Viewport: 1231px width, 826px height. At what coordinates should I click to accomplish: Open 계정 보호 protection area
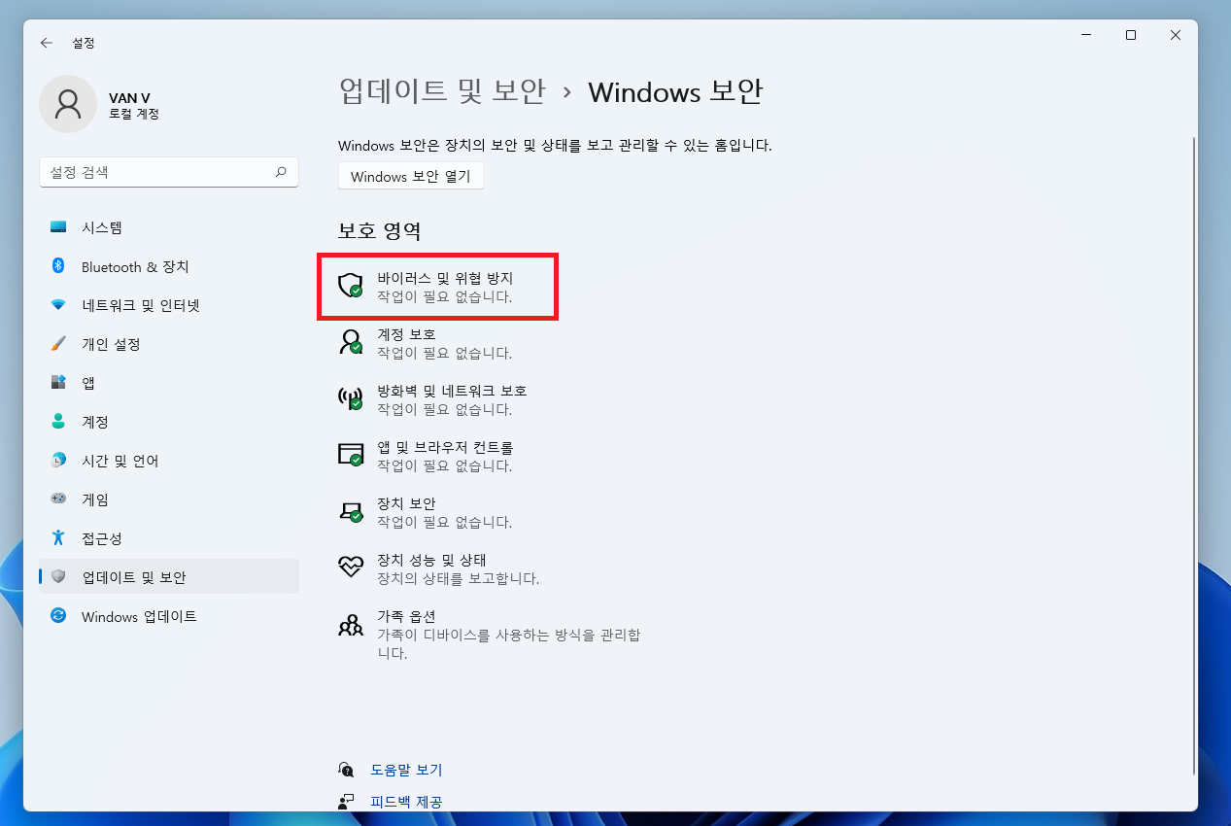click(x=426, y=343)
